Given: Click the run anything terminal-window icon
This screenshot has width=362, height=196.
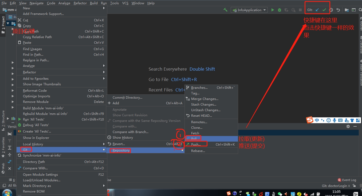Looking at the screenshot, I should (x=354, y=10).
